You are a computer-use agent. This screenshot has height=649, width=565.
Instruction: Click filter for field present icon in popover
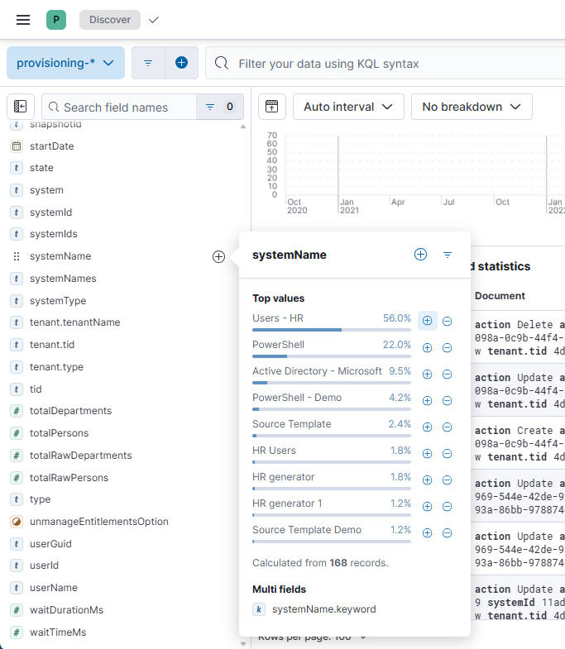click(448, 255)
